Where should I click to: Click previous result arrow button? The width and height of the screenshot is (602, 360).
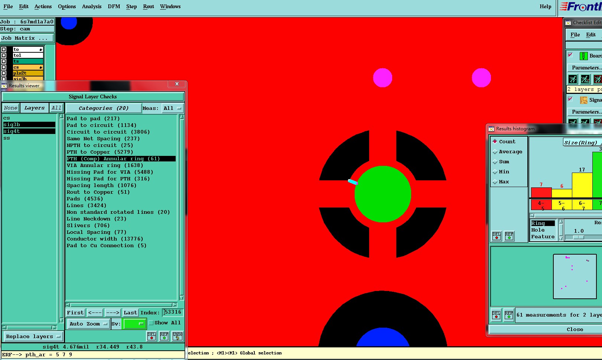click(95, 312)
